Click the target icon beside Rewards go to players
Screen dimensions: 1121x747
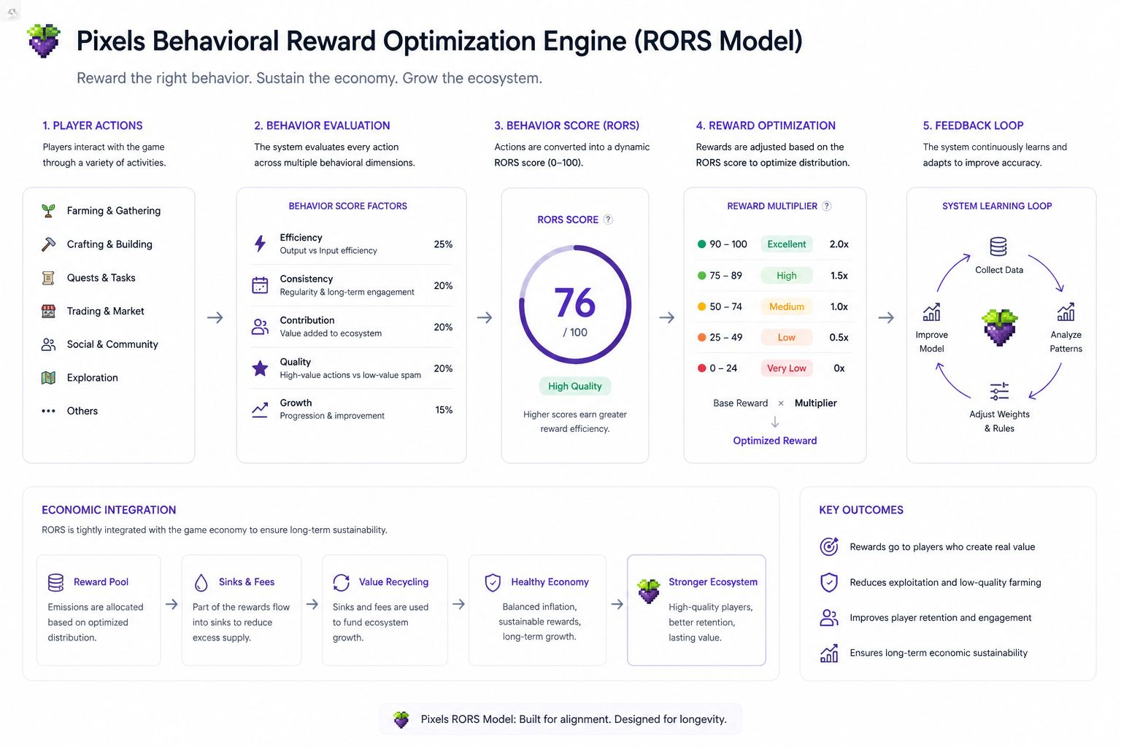[x=829, y=546]
